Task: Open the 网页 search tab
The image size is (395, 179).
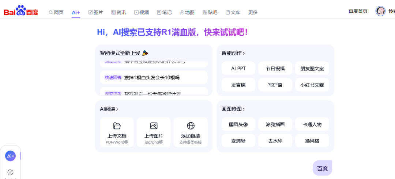Action: (56, 12)
